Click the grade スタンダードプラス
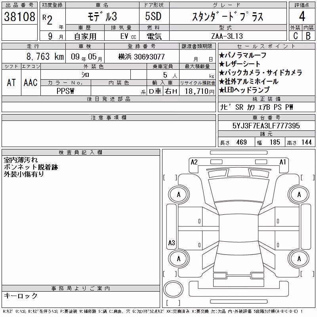317x317 pixels. pos(228,17)
